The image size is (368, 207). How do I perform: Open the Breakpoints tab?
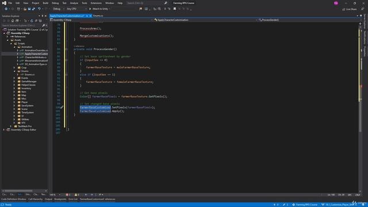click(x=60, y=200)
